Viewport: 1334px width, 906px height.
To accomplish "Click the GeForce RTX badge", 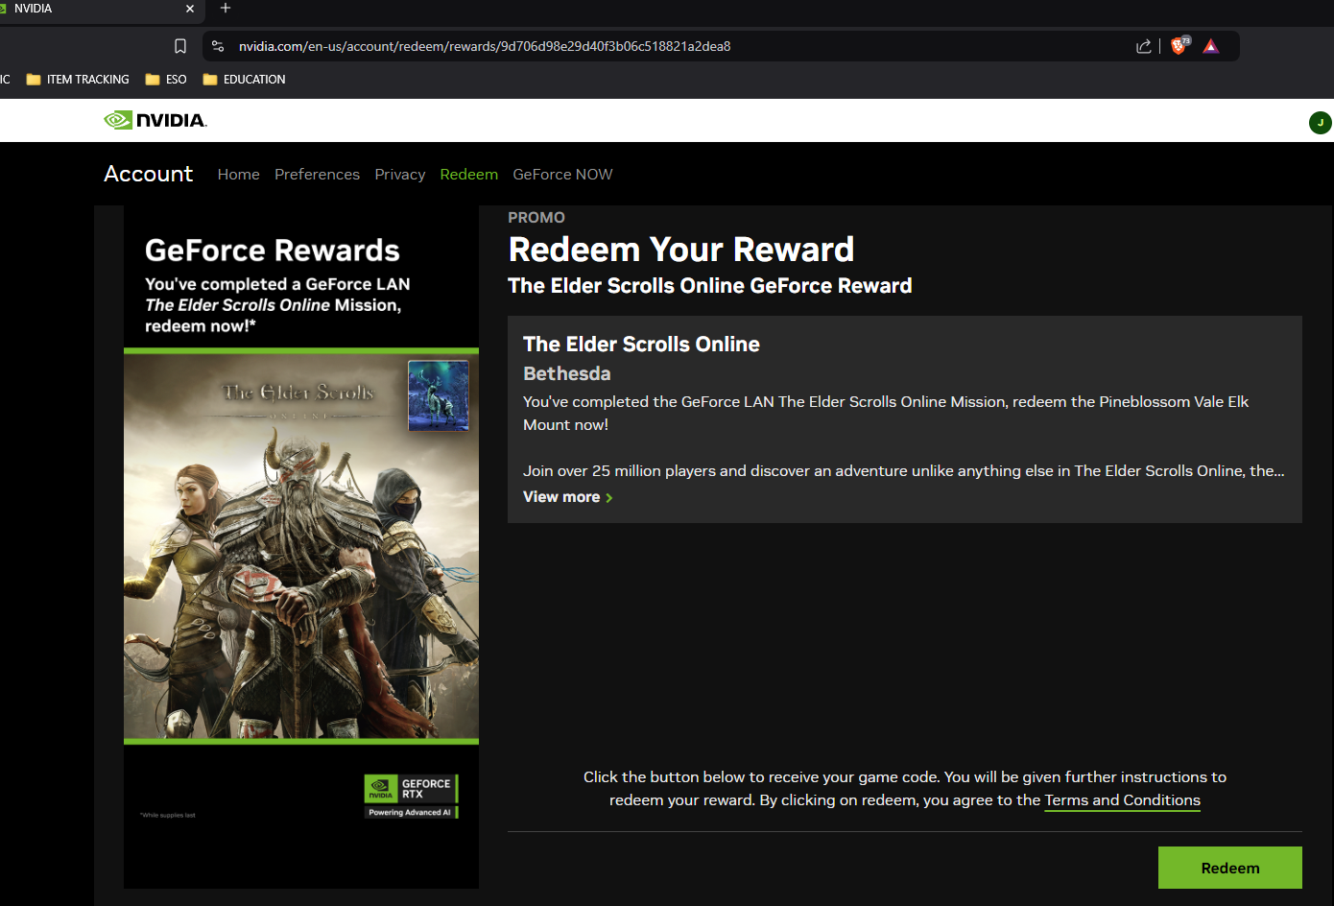I will 411,797.
